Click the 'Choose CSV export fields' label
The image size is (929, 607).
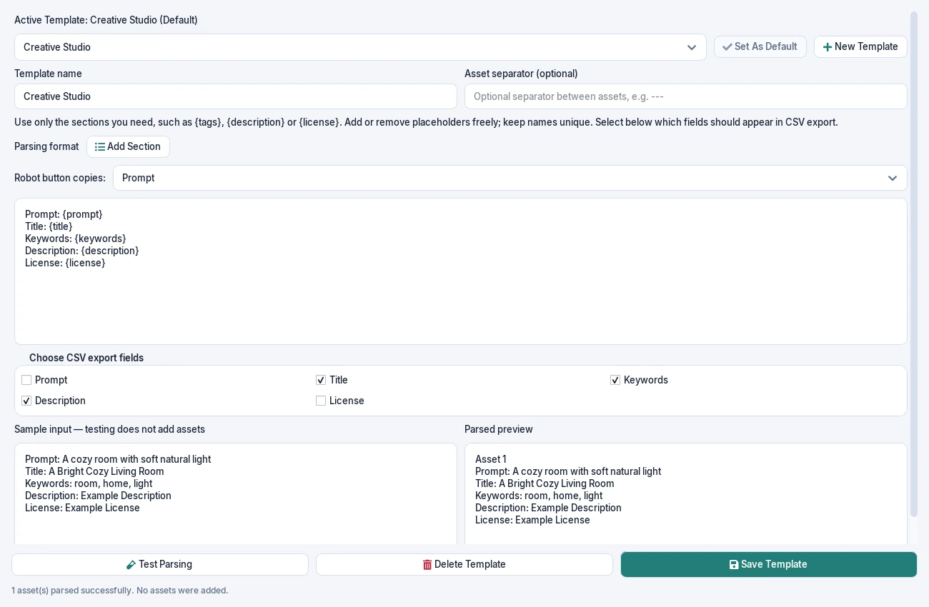[86, 358]
